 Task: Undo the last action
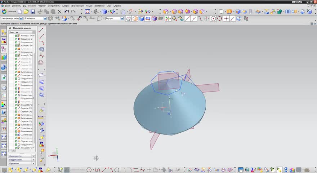pyautogui.click(x=67, y=12)
